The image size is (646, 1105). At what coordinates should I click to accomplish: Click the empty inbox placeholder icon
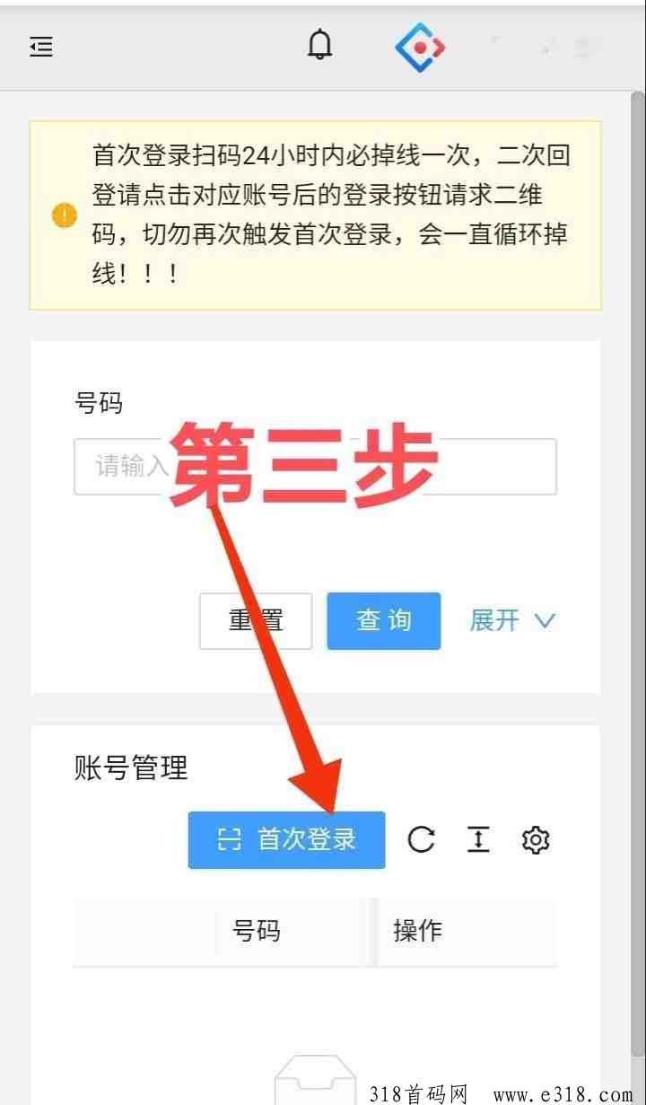click(315, 1082)
